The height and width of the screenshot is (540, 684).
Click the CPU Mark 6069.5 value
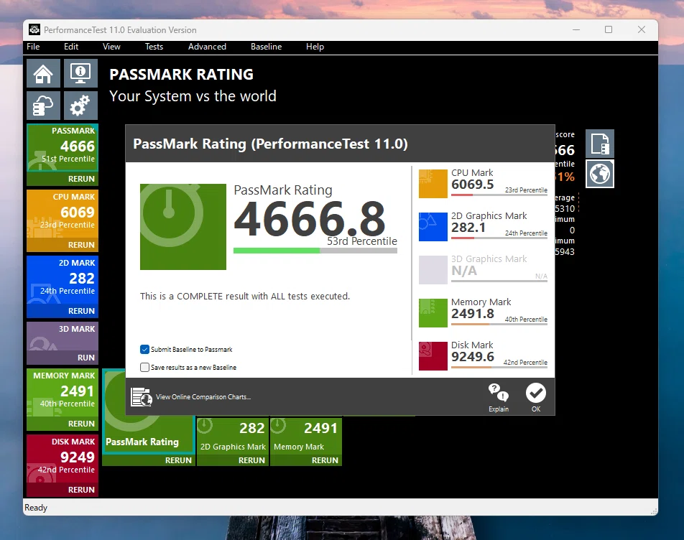click(473, 185)
